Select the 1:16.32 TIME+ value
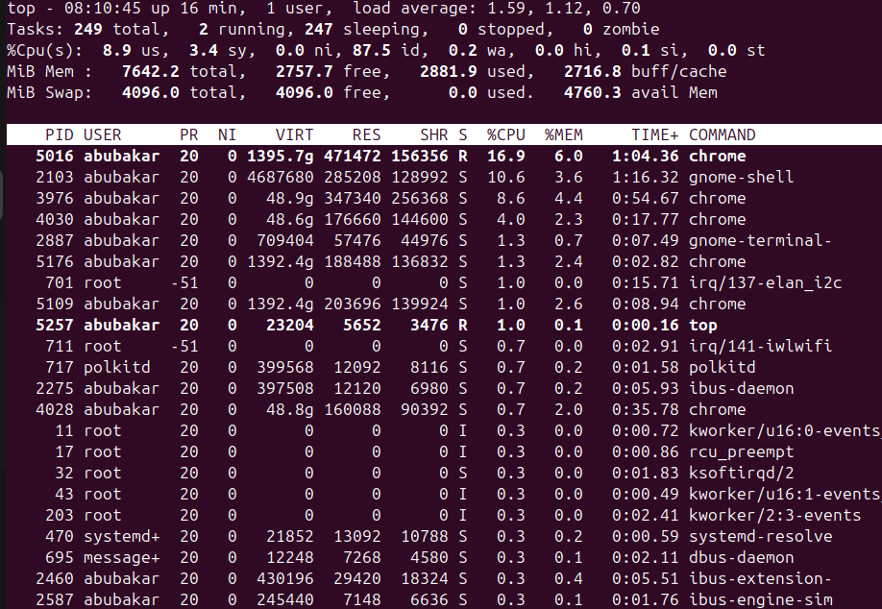This screenshot has width=882, height=609. tap(646, 177)
